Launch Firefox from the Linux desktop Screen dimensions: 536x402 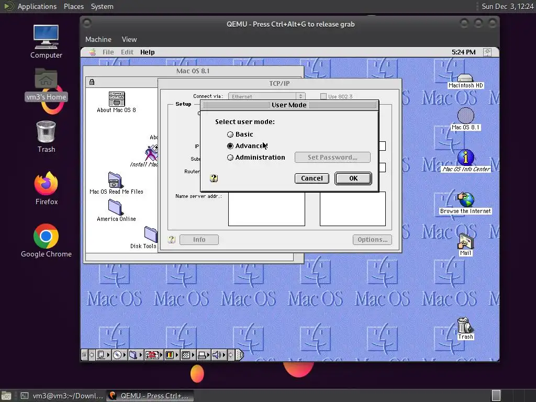coord(46,188)
